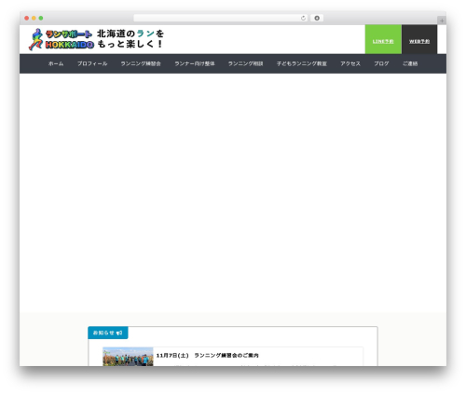The width and height of the screenshot is (466, 394).
Task: Click the WEB予約 dark button
Action: coord(419,39)
